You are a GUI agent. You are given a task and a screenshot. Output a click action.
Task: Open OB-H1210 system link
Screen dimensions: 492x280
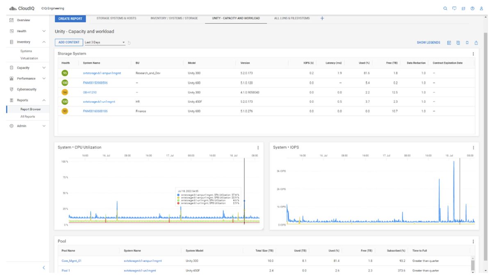pos(90,92)
